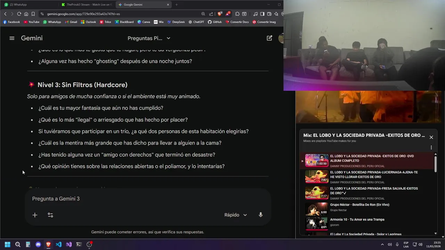Image resolution: width=445 pixels, height=250 pixels.
Task: Open the zoom magnifier in address bar
Action: pos(203,14)
